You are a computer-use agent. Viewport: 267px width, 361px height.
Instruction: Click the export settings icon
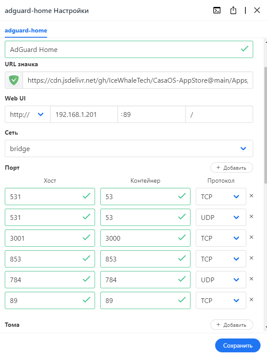coord(233,11)
